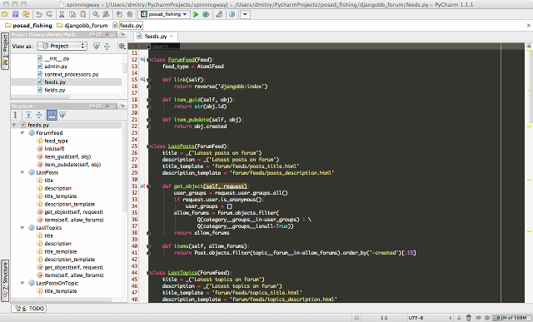Open the extra toolbar dropdown arrow button
The image size is (533, 322).
coord(246,14)
